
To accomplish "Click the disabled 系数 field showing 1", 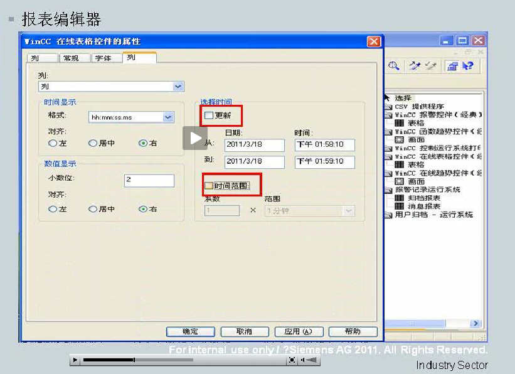I will pyautogui.click(x=221, y=211).
